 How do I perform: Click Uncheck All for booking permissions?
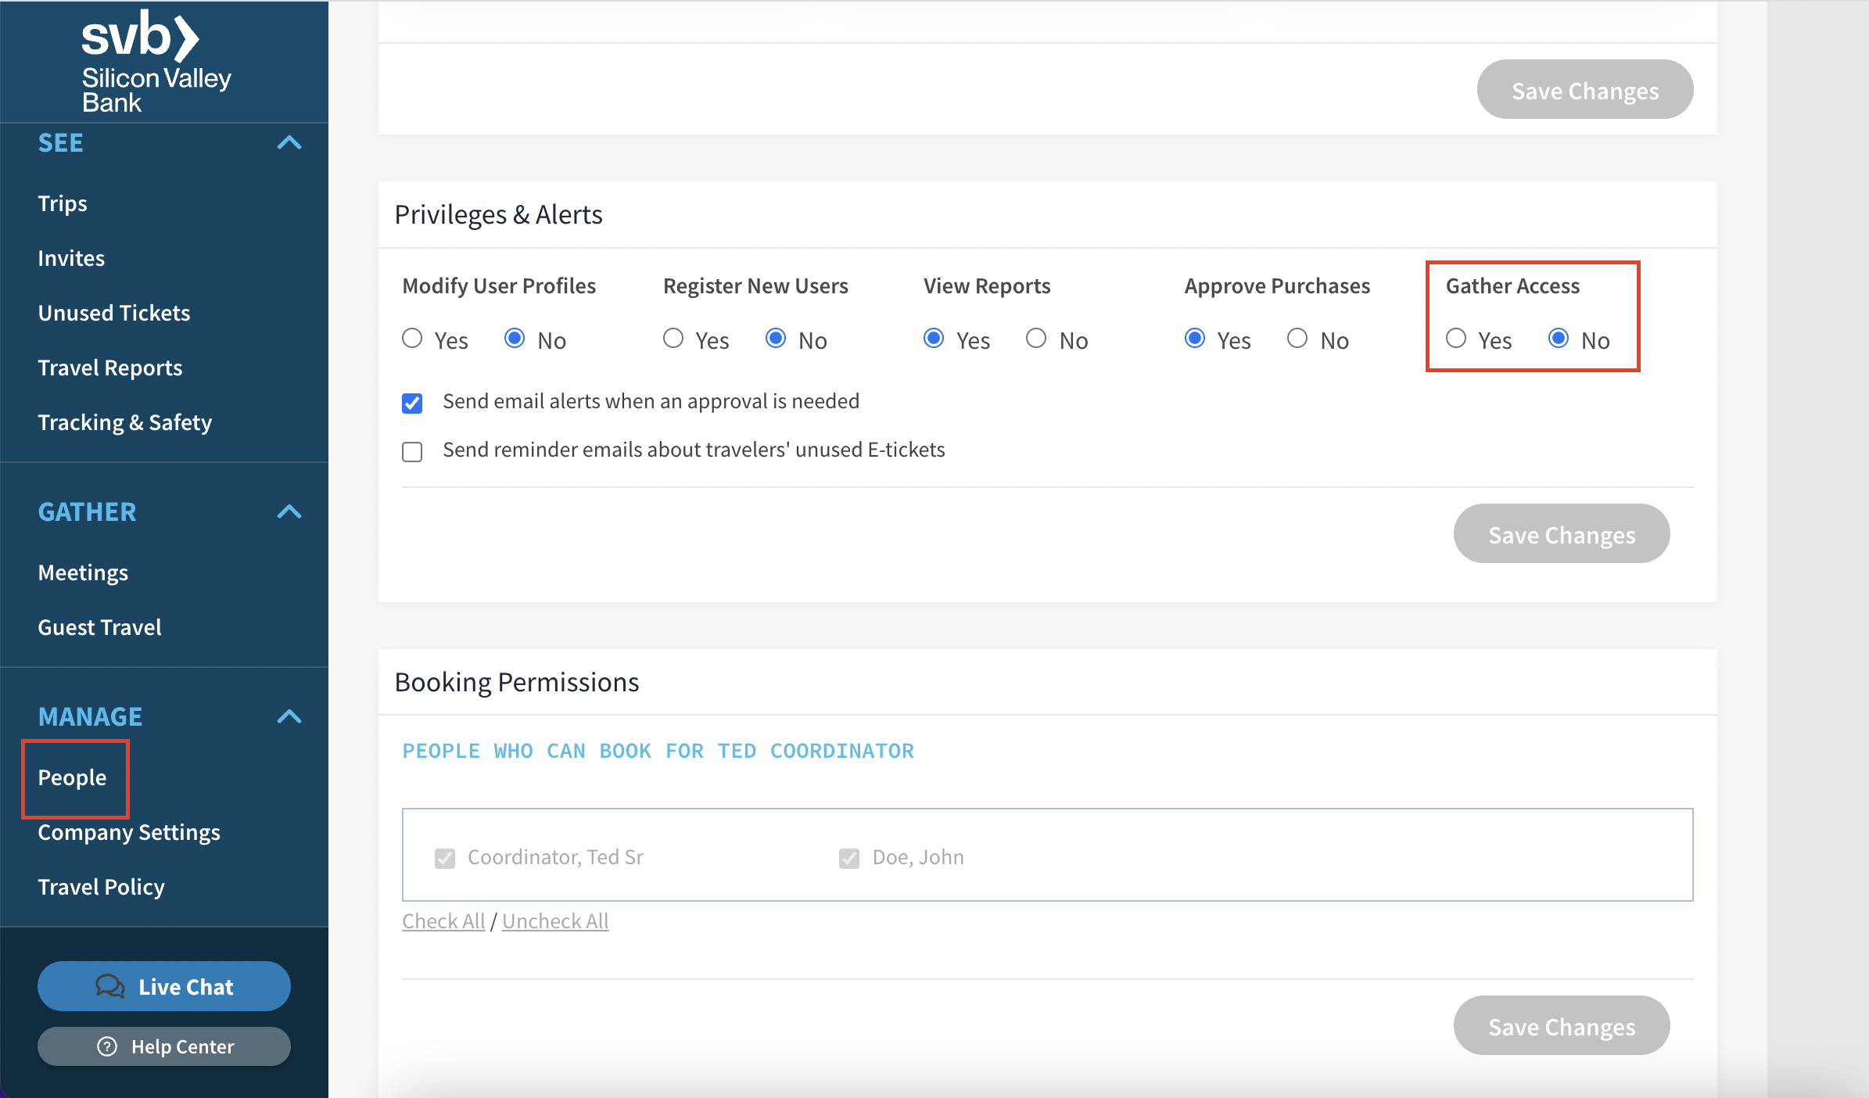pyautogui.click(x=554, y=920)
